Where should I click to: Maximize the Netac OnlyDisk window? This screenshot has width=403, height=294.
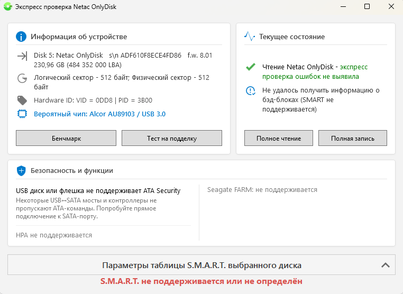(x=367, y=7)
